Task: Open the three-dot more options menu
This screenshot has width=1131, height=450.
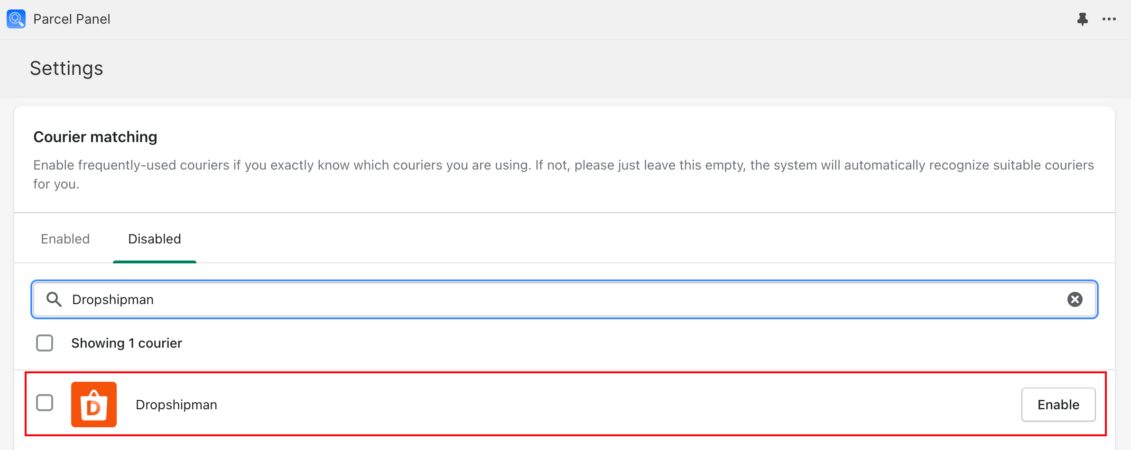Action: click(1109, 19)
